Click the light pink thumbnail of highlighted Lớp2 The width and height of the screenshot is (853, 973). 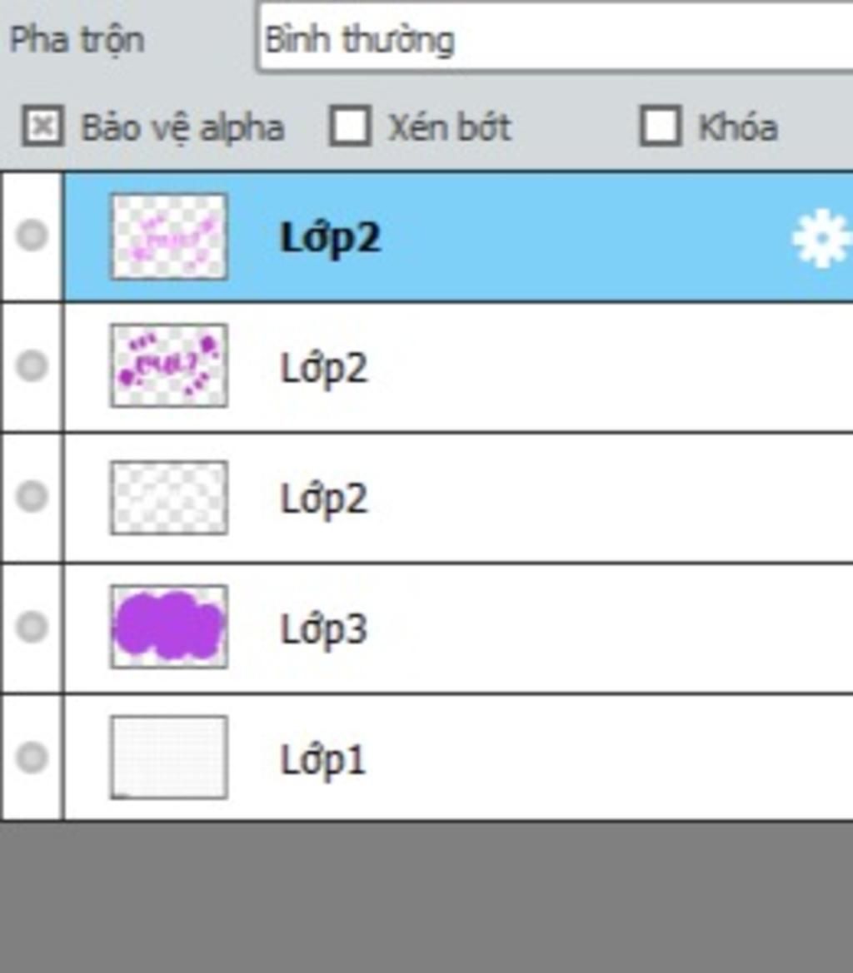pyautogui.click(x=169, y=236)
